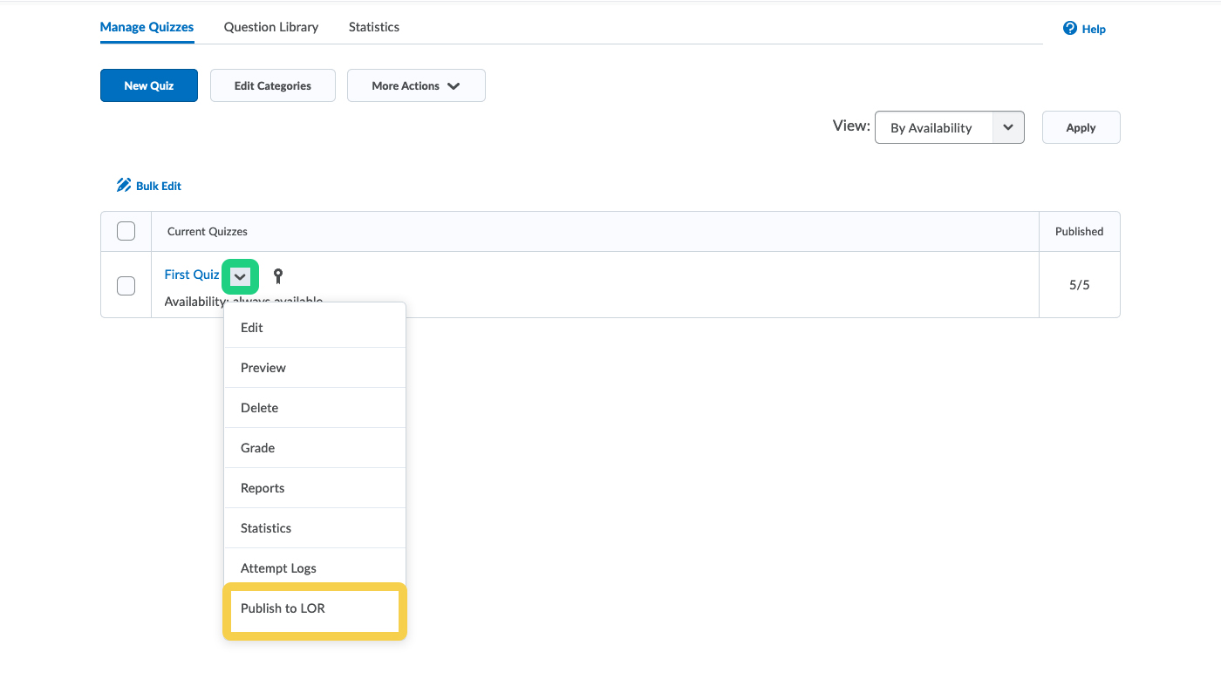This screenshot has width=1221, height=686.
Task: Choose Publish to LOR menu option
Action: click(x=283, y=608)
